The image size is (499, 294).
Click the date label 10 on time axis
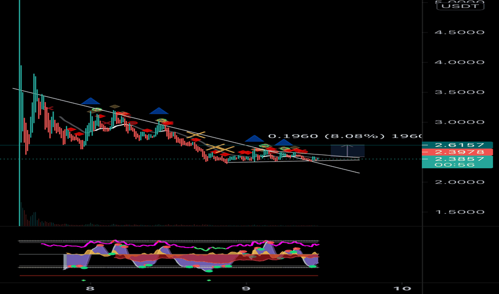[x=402, y=288]
